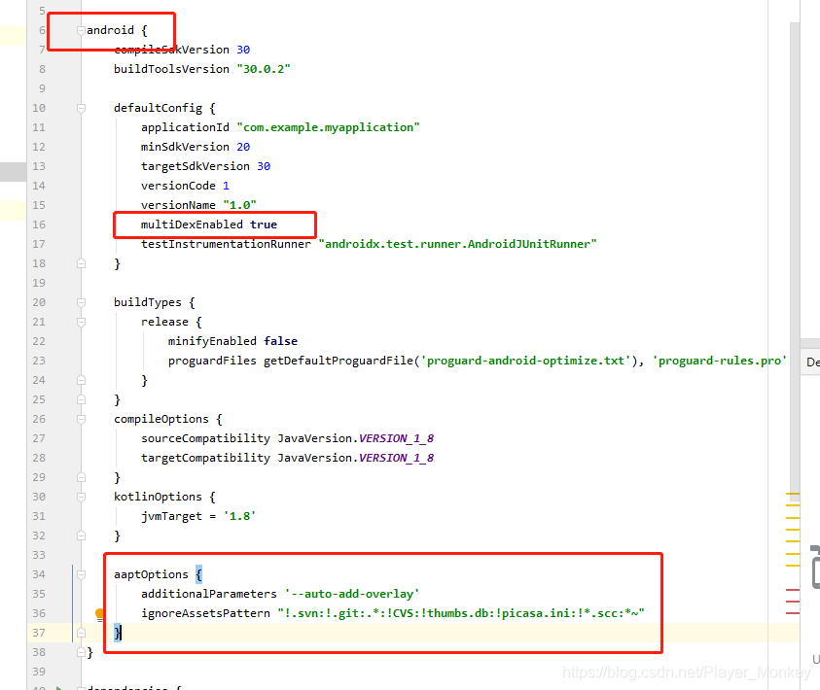Click line number 23 in the gutter
Image resolution: width=820 pixels, height=690 pixels.
39,361
